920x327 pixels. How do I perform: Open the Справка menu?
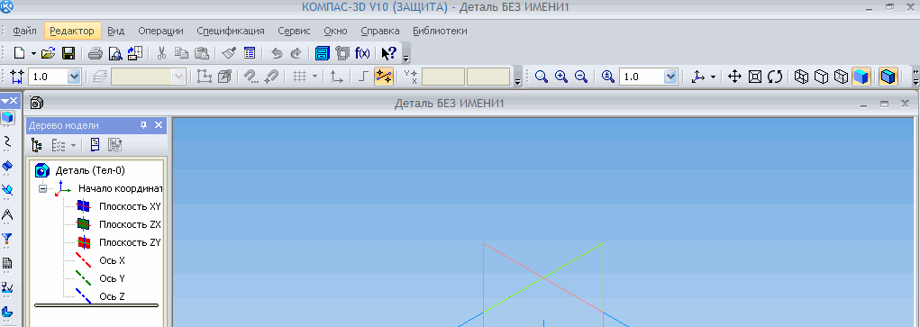pyautogui.click(x=380, y=31)
